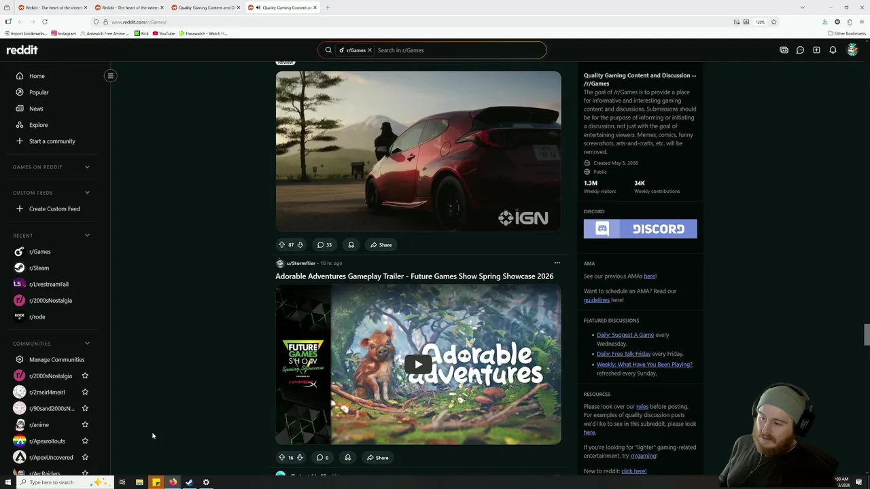Favorite r/90sand2000sN... with its star

[85, 408]
